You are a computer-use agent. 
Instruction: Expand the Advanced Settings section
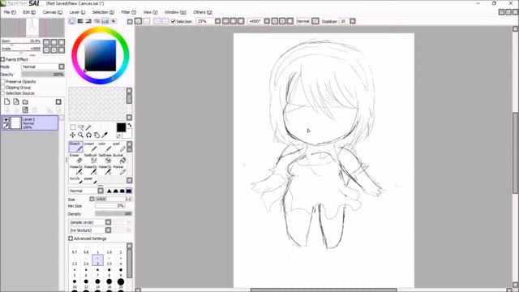[71, 238]
